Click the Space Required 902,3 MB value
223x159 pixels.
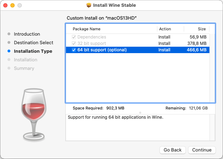(x=115, y=108)
